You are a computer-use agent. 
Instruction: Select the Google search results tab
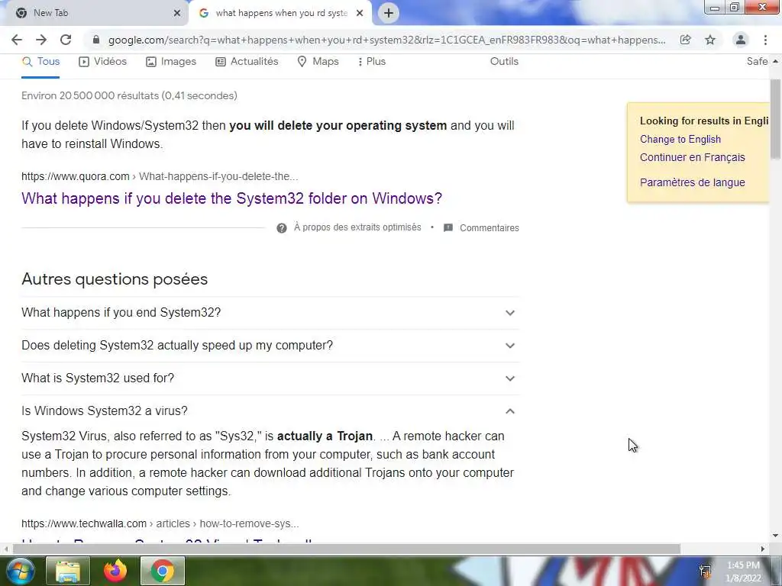tap(280, 13)
